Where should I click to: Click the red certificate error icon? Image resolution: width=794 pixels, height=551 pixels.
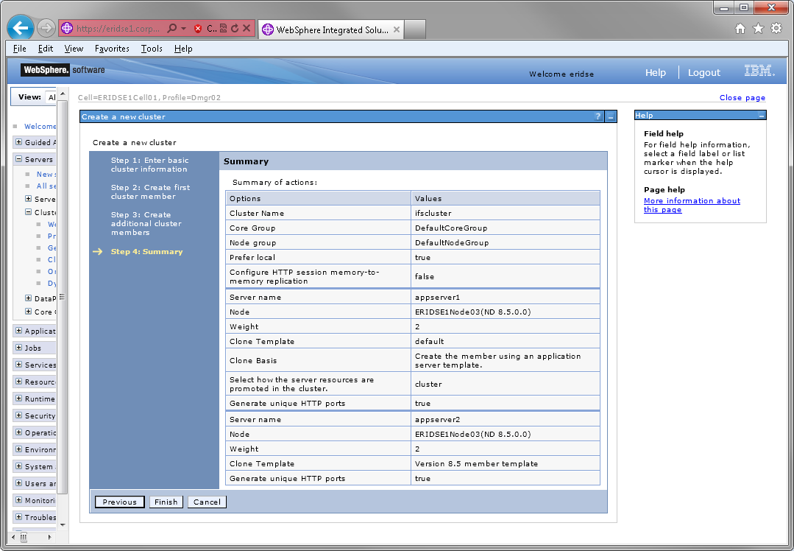pos(198,29)
